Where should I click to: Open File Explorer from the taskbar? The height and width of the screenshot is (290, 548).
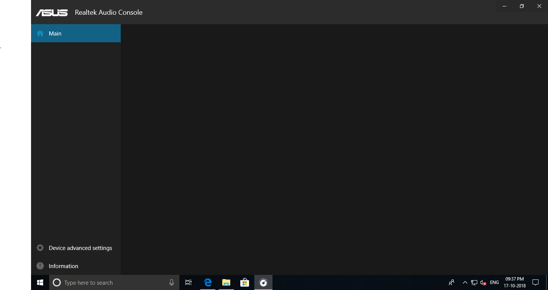(226, 282)
